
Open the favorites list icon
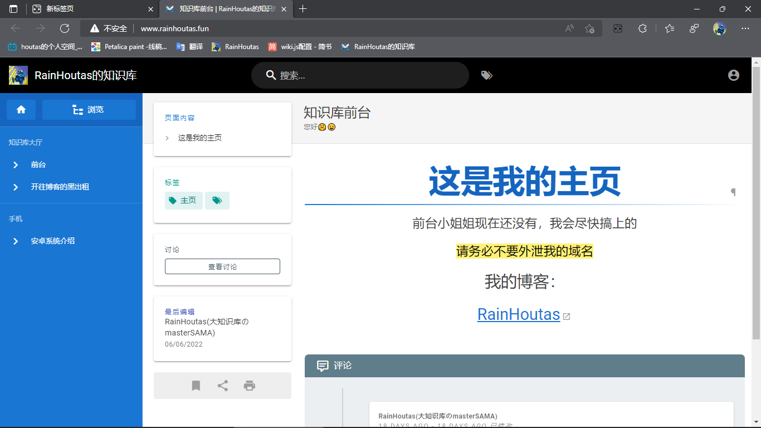(670, 28)
